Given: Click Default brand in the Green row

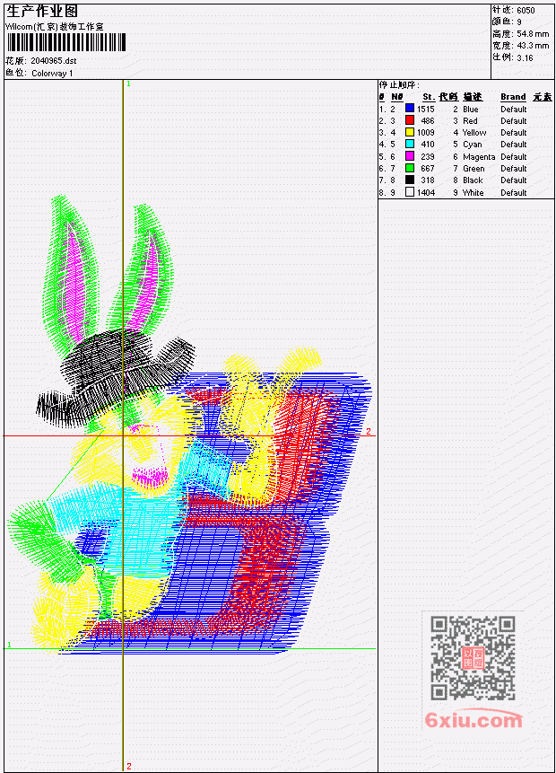Looking at the screenshot, I should [514, 169].
